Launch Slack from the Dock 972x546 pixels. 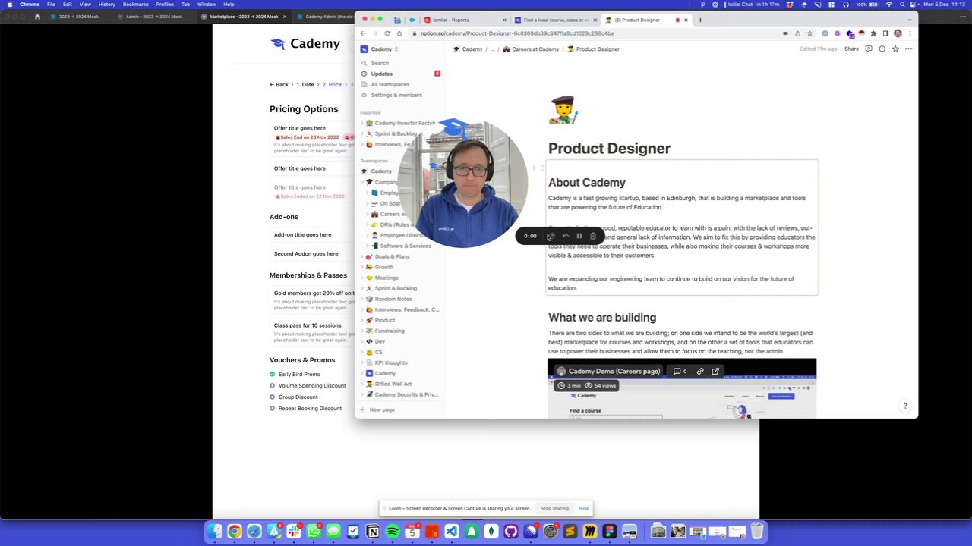click(x=294, y=532)
